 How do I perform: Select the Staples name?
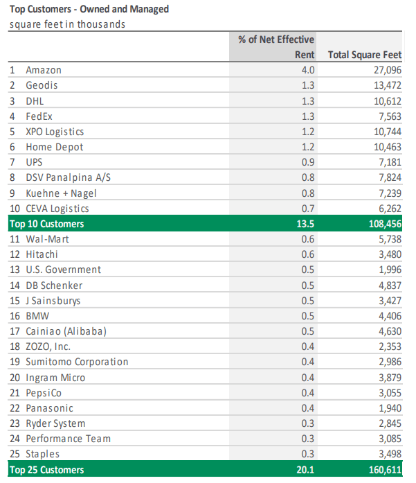click(x=43, y=454)
